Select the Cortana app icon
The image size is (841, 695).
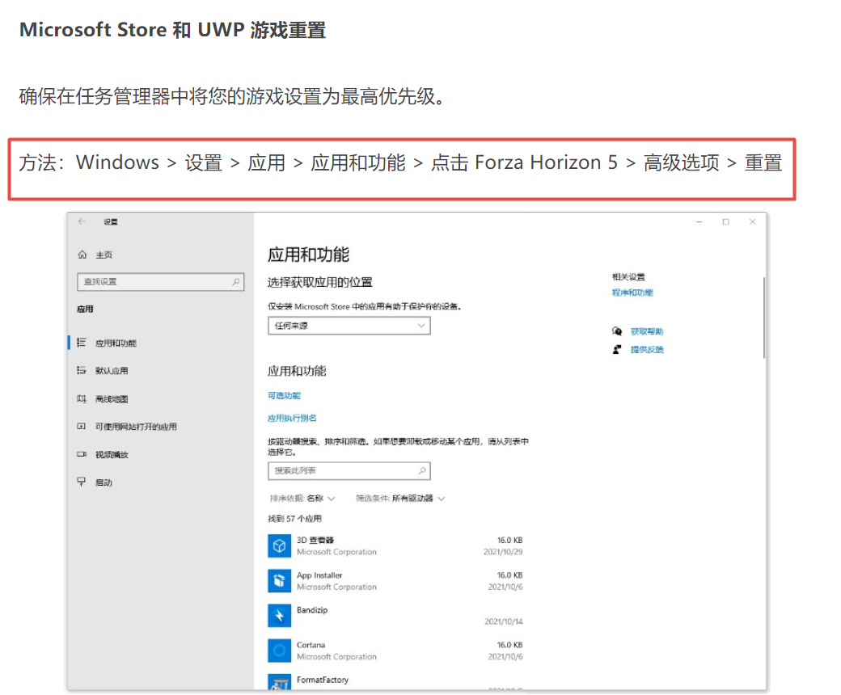click(280, 651)
